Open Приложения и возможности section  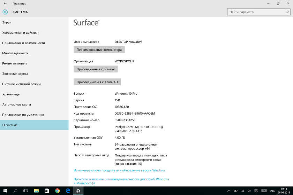coord(34,43)
